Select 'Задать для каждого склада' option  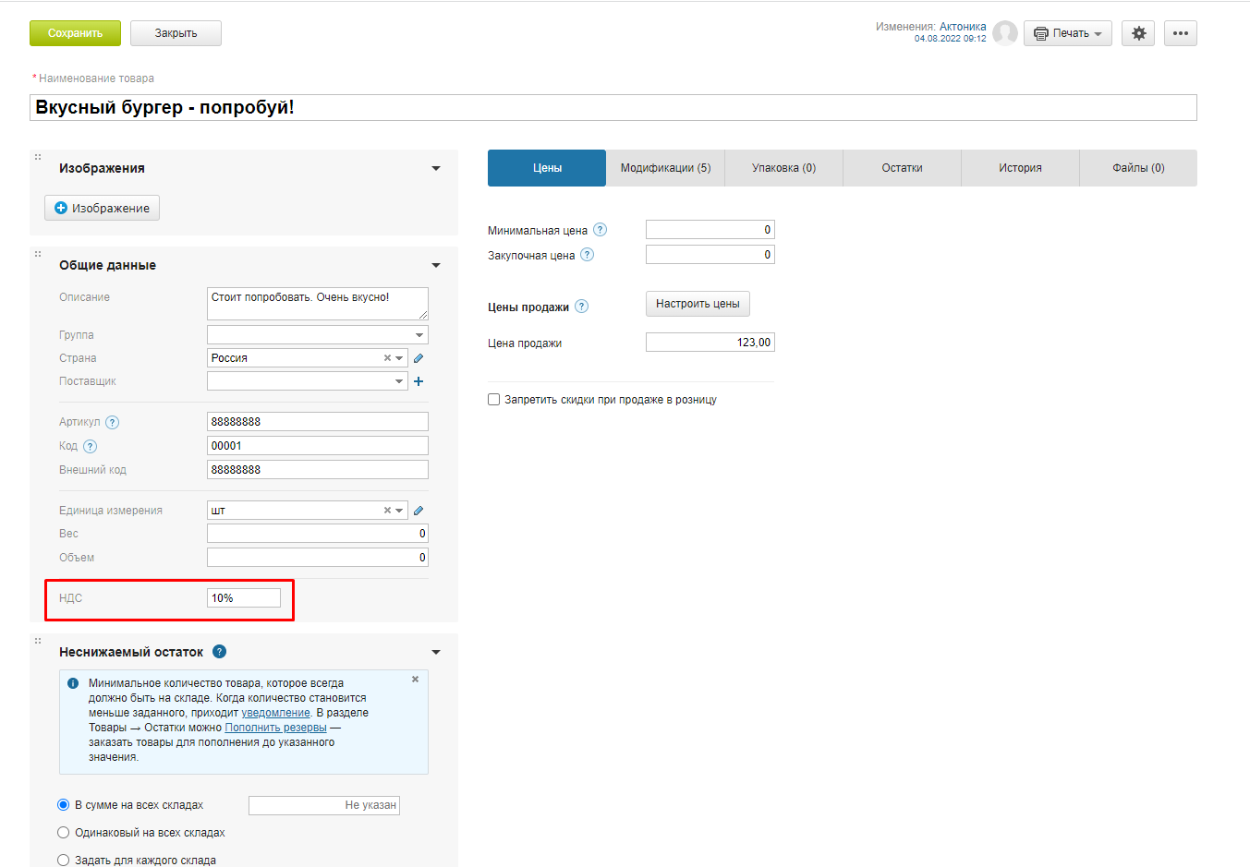point(64,860)
